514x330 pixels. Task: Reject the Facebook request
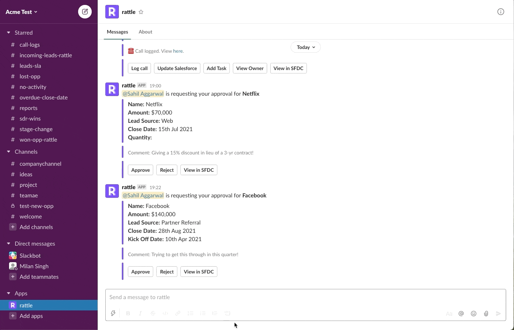point(167,272)
